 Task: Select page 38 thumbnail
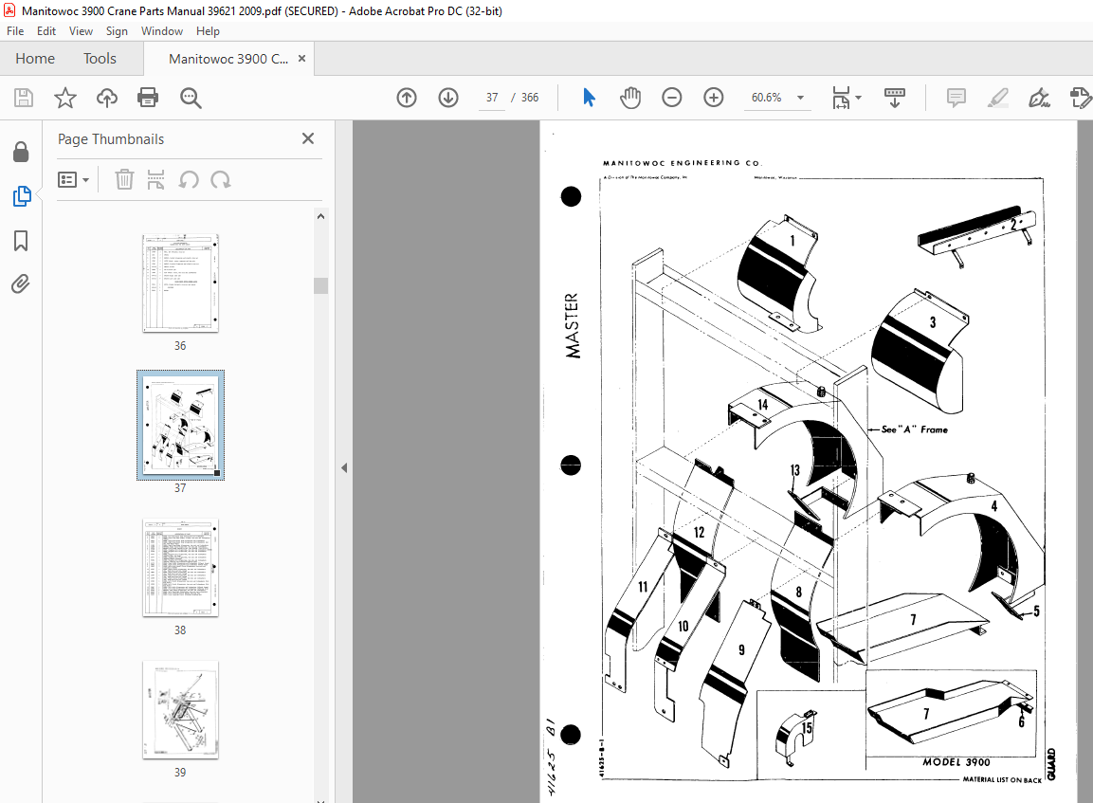180,567
